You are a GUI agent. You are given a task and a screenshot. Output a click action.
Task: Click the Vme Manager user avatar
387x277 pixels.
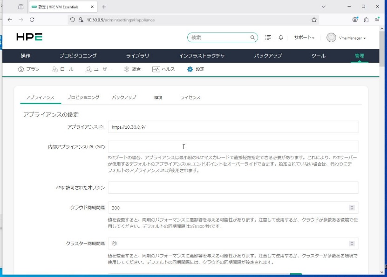coord(331,38)
